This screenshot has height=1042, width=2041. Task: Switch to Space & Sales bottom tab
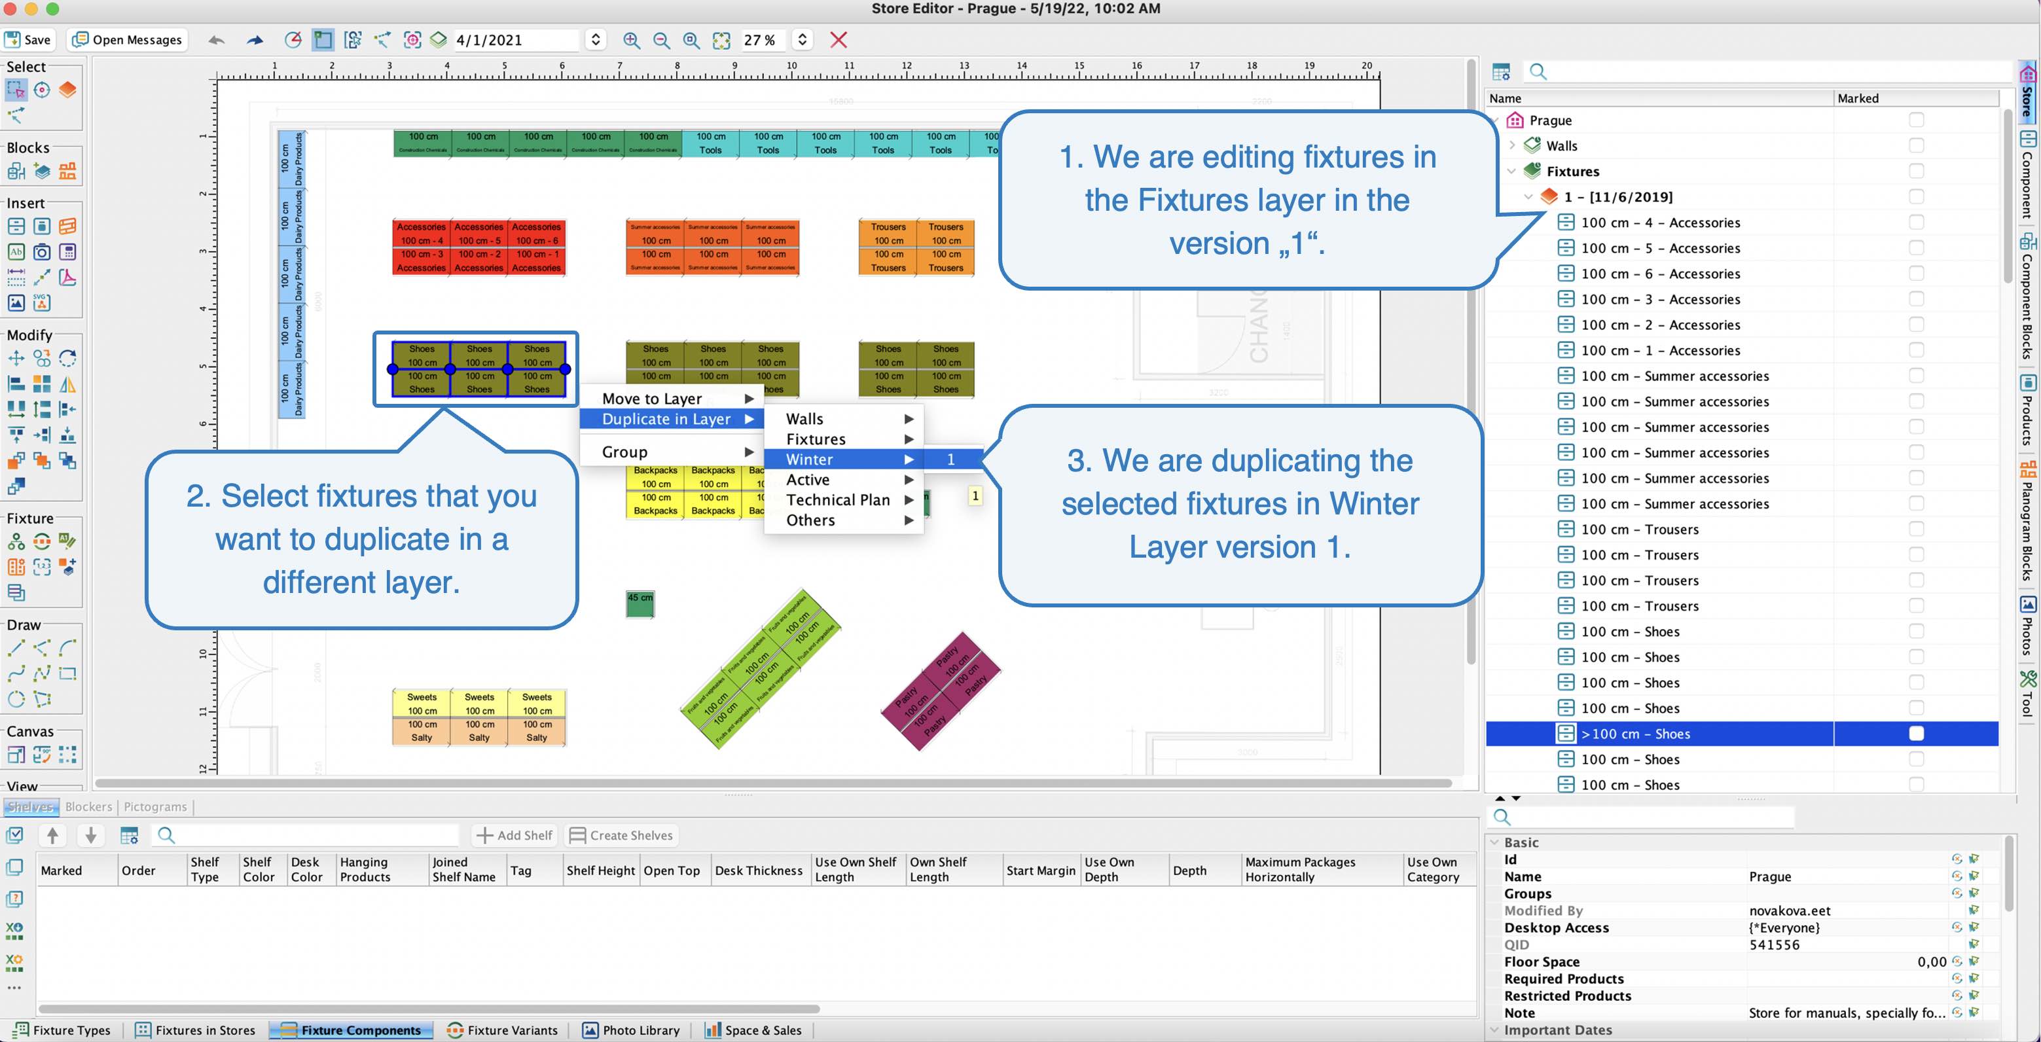coord(753,1030)
